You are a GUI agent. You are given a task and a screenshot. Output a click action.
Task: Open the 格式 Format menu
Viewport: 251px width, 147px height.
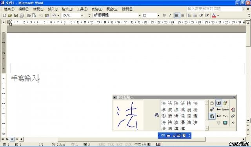click(67, 9)
